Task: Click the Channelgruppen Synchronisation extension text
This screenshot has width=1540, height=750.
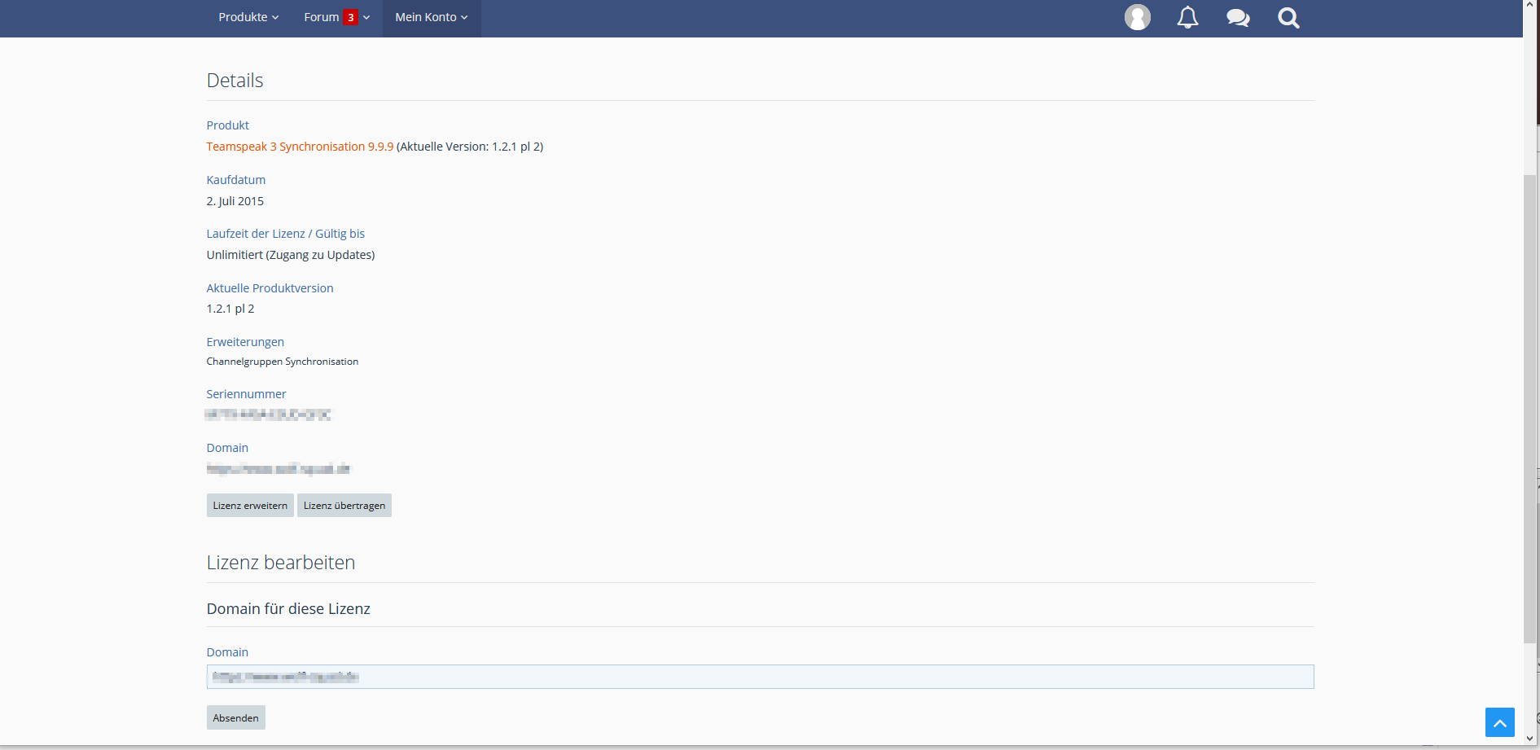Action: (282, 362)
